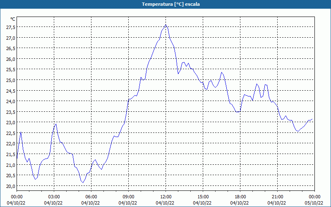Screen dimensions: 331x207
Task: Click the 06:00 time axis label
Action: pyautogui.click(x=91, y=197)
